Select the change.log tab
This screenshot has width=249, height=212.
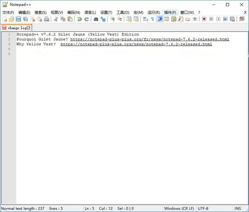(17, 27)
